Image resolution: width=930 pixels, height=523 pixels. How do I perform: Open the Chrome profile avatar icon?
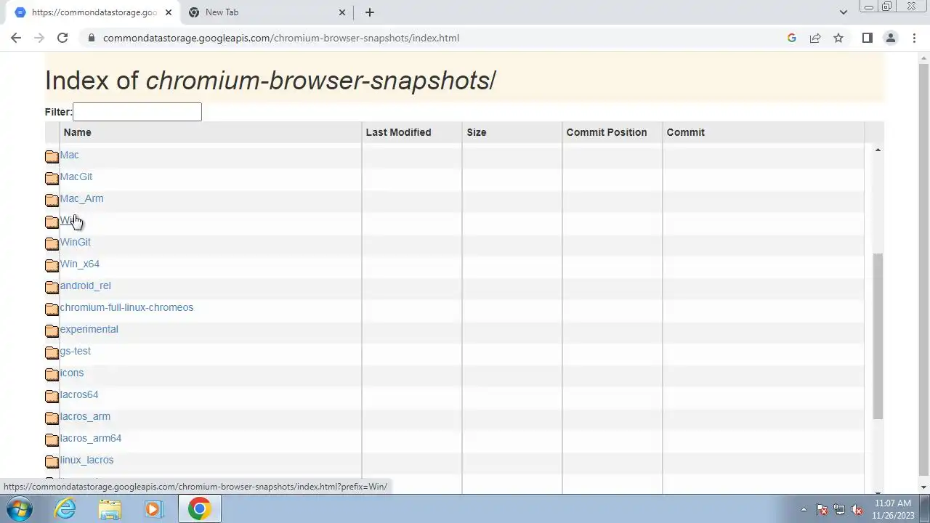pos(890,38)
